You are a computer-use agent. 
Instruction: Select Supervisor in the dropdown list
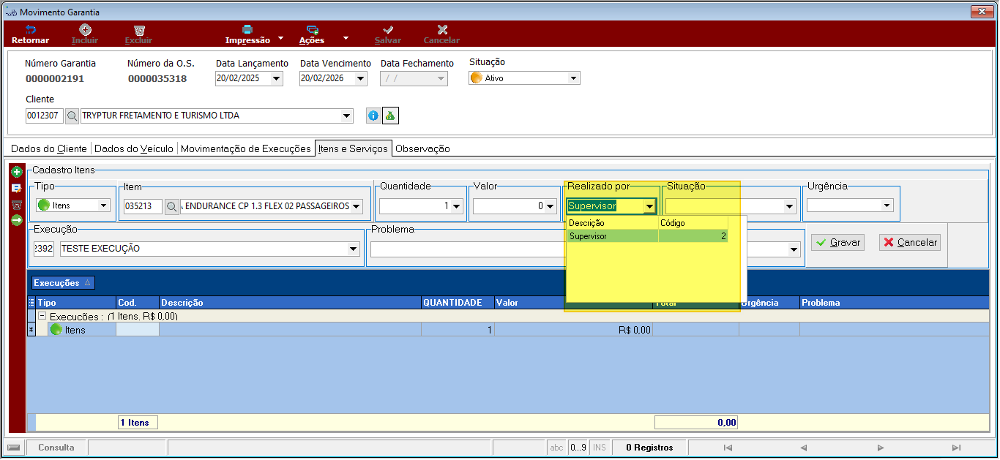(647, 235)
